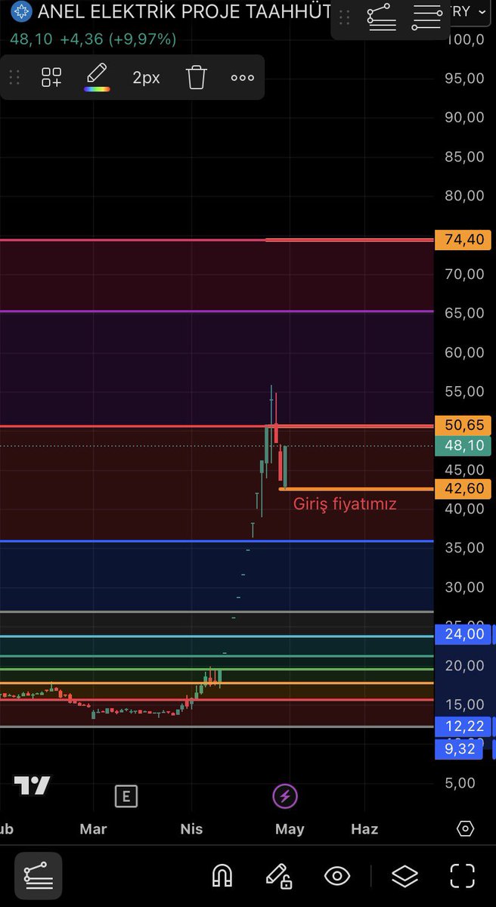Tap the +4,36 (+9,97%) change value
Image resolution: width=496 pixels, height=907 pixels.
pyautogui.click(x=118, y=38)
